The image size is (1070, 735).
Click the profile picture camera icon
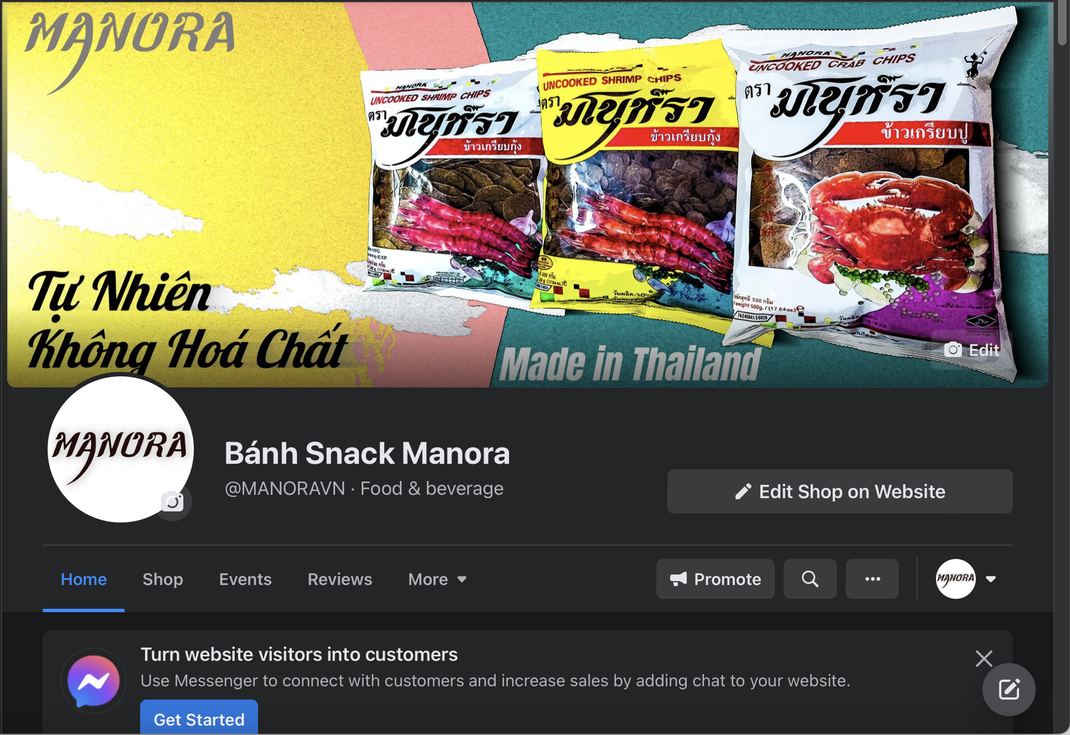172,501
